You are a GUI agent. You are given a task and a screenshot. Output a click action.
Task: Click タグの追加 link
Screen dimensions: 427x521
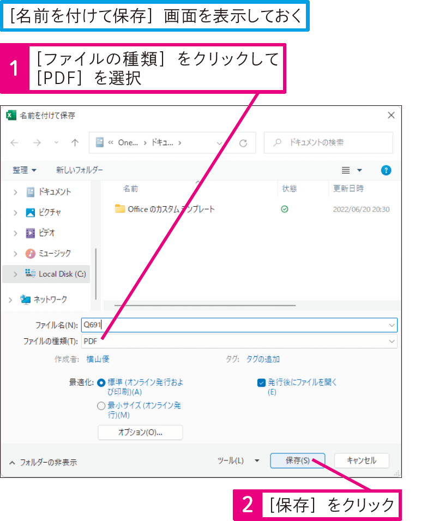coord(263,359)
